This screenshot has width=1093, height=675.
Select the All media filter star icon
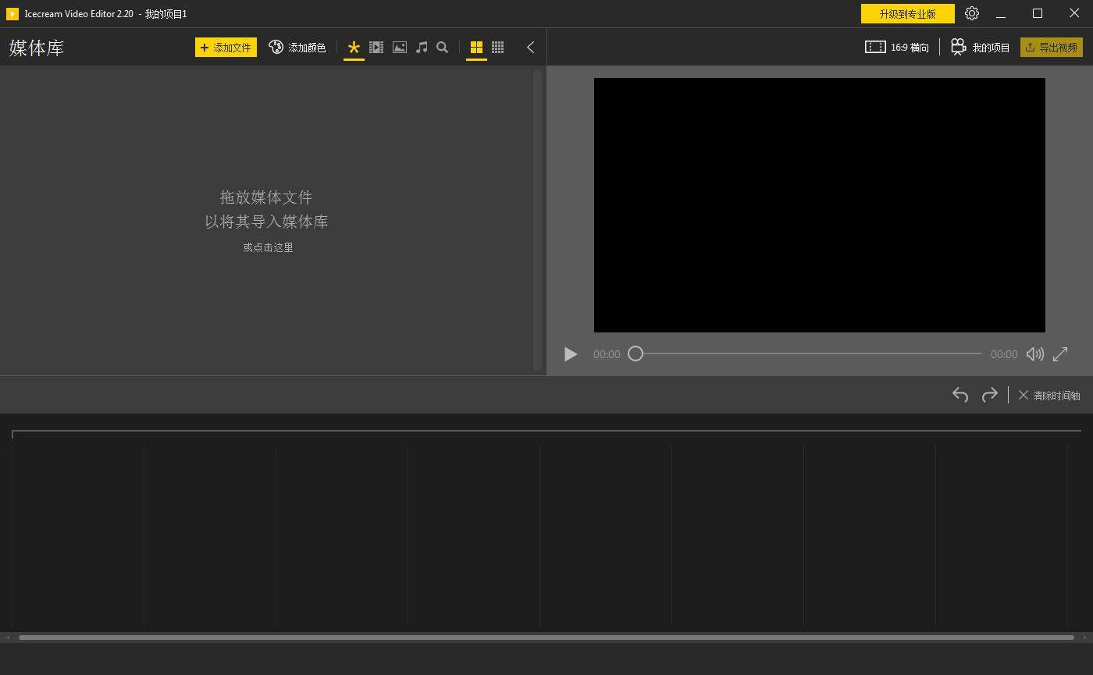(x=354, y=47)
